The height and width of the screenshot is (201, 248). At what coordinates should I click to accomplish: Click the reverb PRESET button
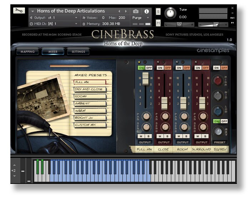221,142
